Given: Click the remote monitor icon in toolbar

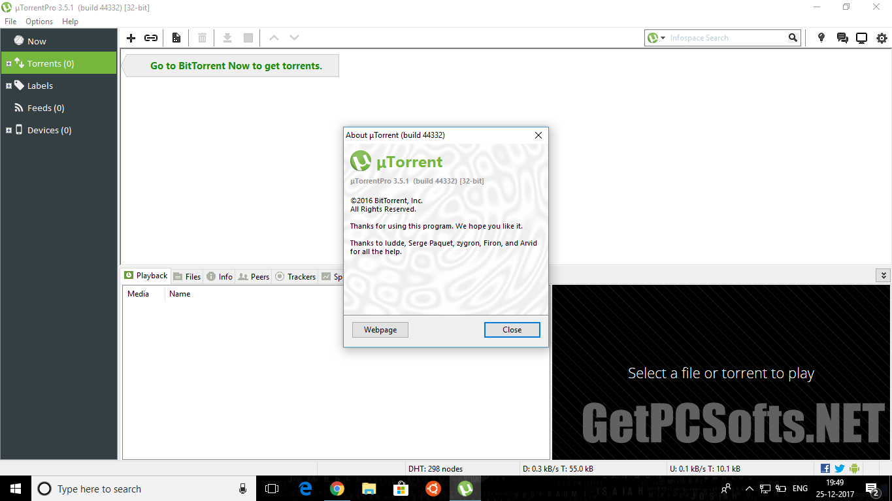Looking at the screenshot, I should [x=862, y=38].
